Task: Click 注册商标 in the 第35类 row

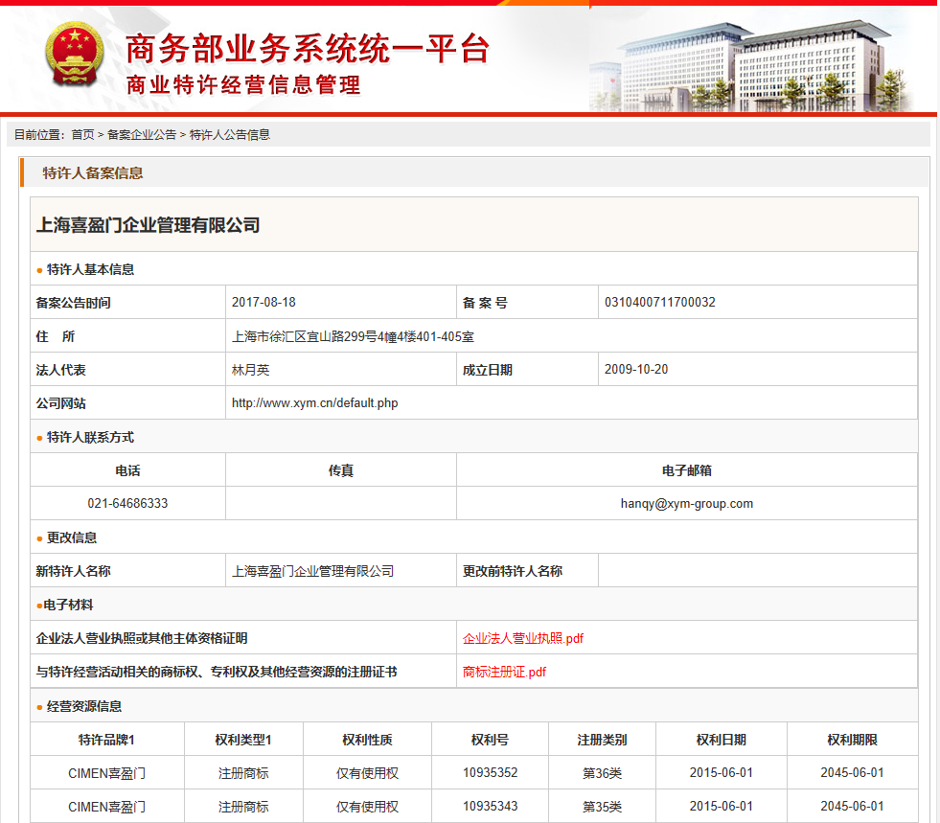Action: click(243, 807)
